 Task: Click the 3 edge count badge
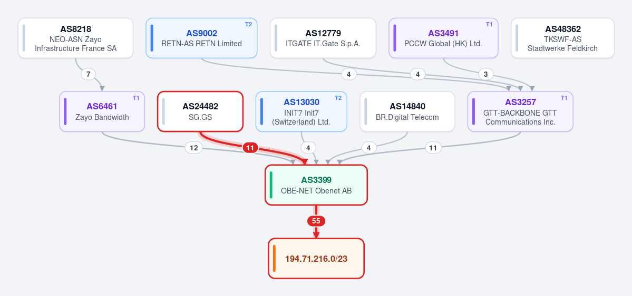click(485, 74)
